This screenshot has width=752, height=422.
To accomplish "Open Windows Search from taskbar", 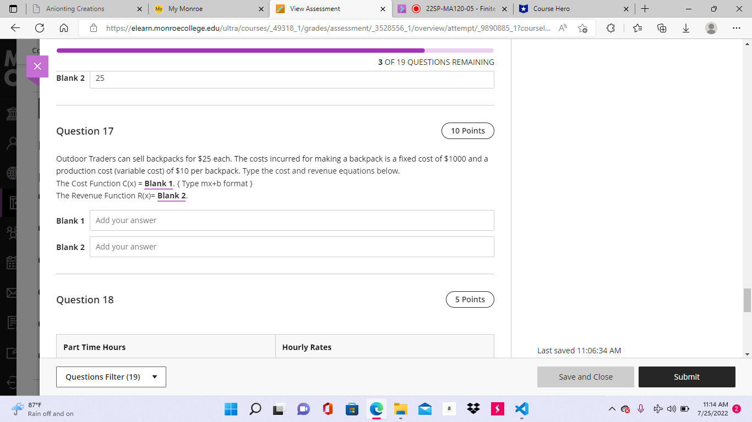I will coord(255,409).
